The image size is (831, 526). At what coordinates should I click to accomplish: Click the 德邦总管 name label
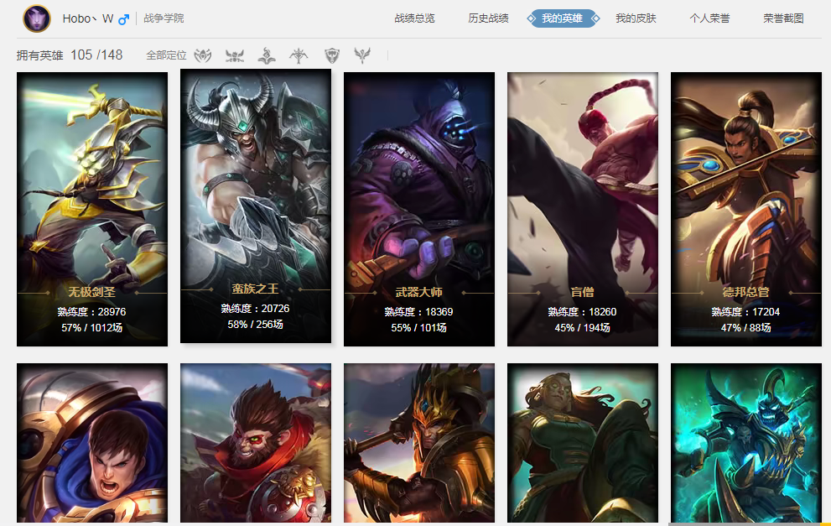pyautogui.click(x=745, y=292)
